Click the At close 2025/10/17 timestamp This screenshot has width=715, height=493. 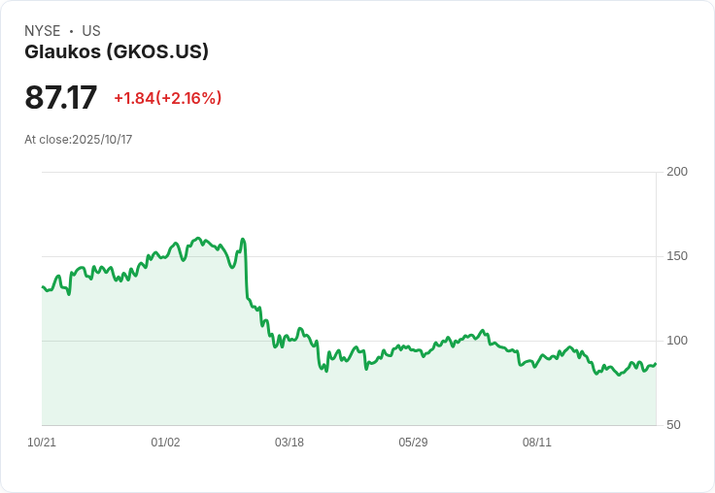pyautogui.click(x=79, y=139)
